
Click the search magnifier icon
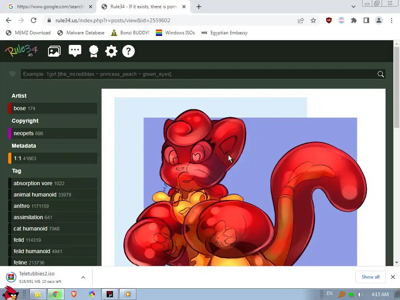click(x=380, y=74)
